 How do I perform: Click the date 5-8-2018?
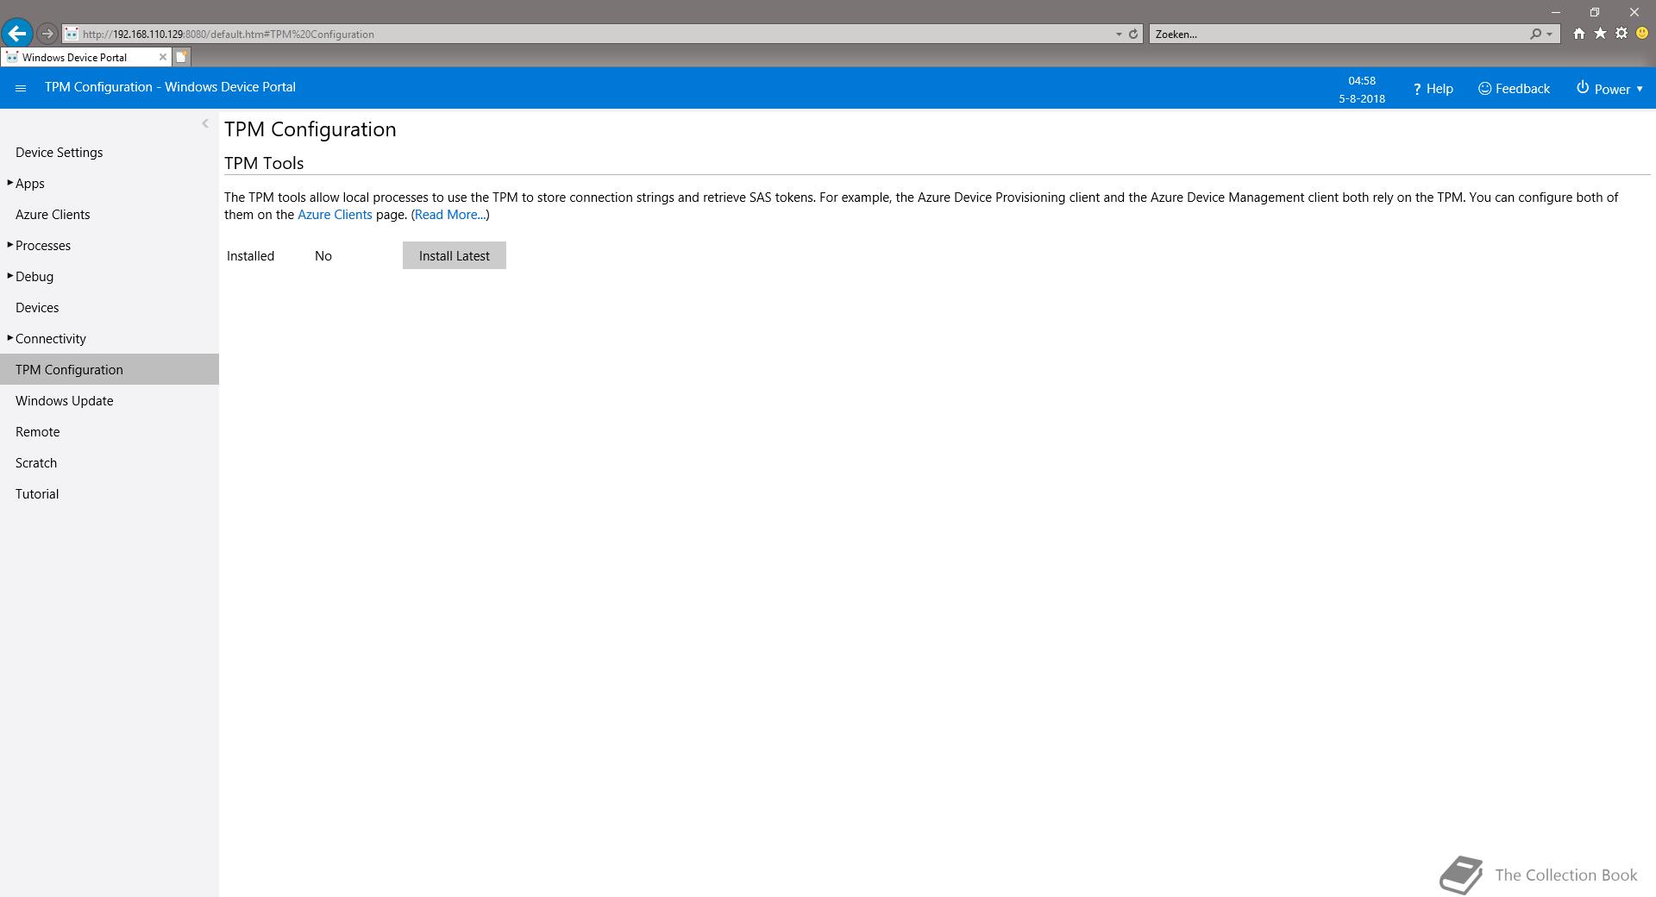pyautogui.click(x=1362, y=98)
